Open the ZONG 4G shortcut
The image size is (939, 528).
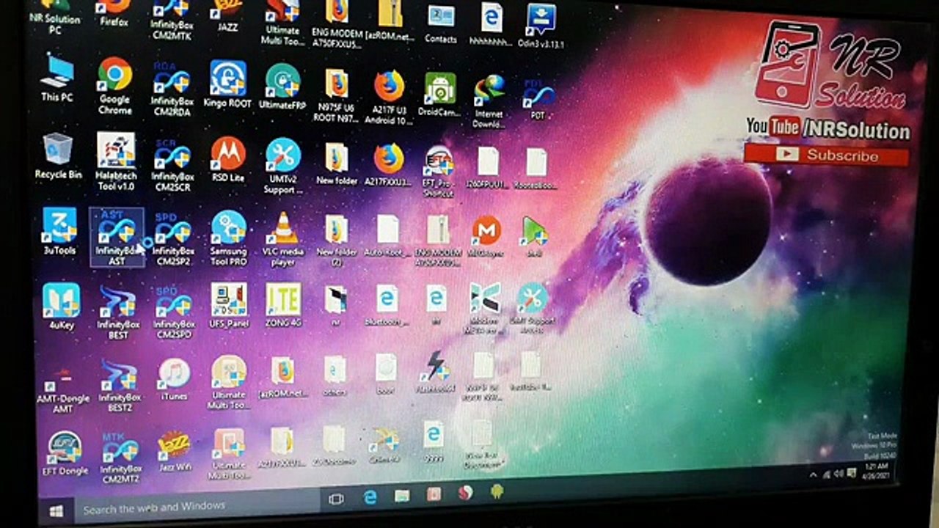point(283,307)
